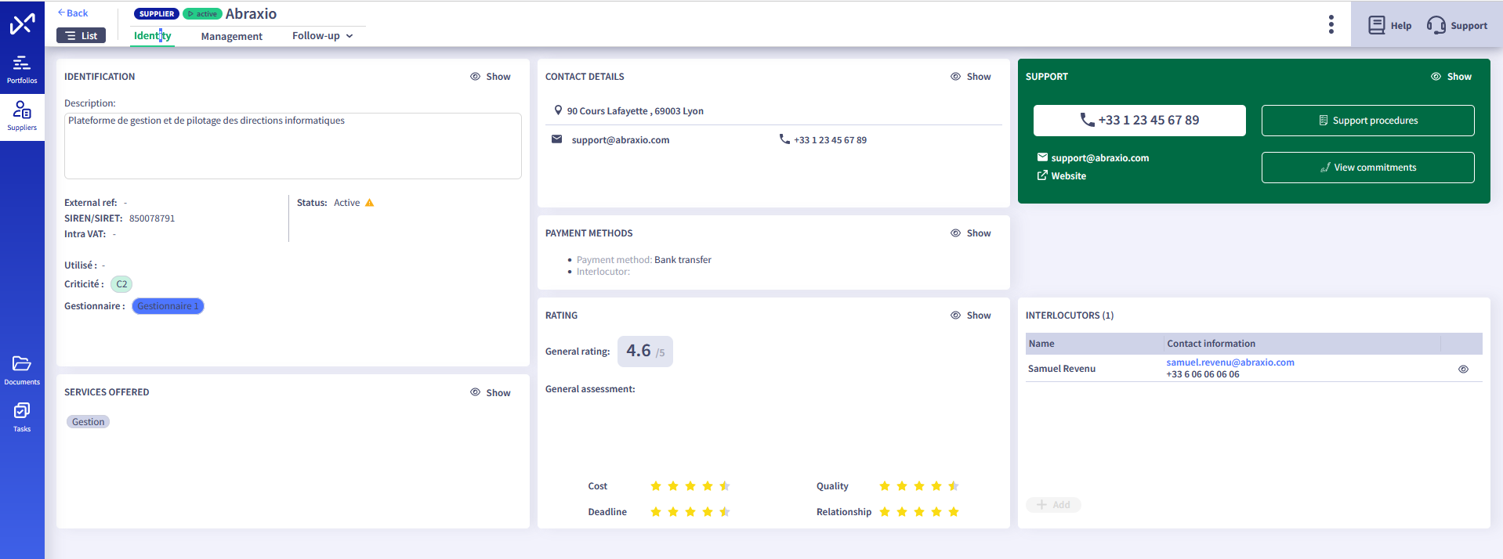
Task: Open the Portfolios sidebar section
Action: pos(22,69)
